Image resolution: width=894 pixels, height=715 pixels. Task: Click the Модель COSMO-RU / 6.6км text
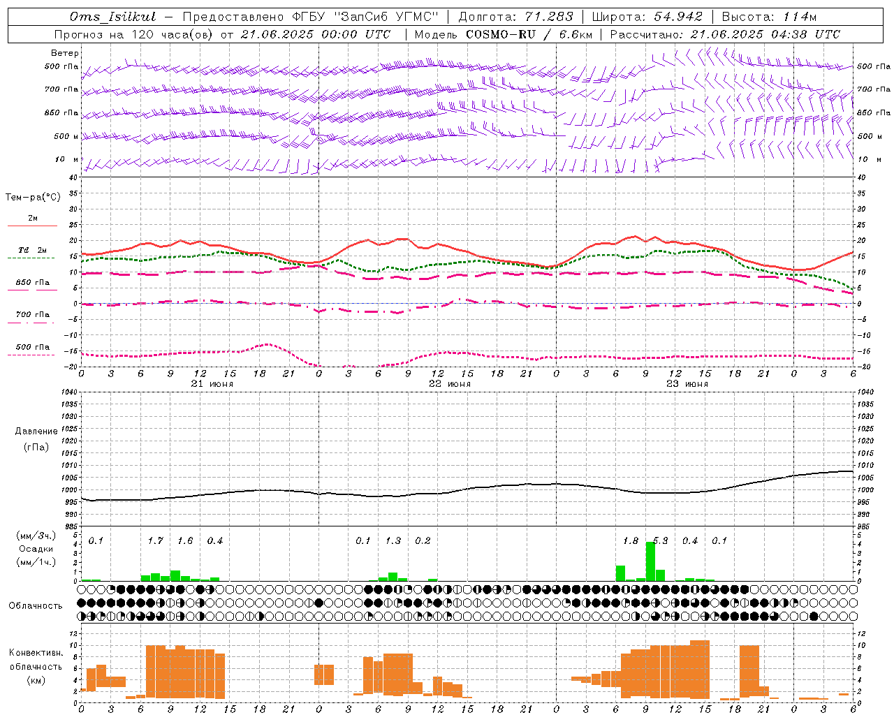click(503, 34)
